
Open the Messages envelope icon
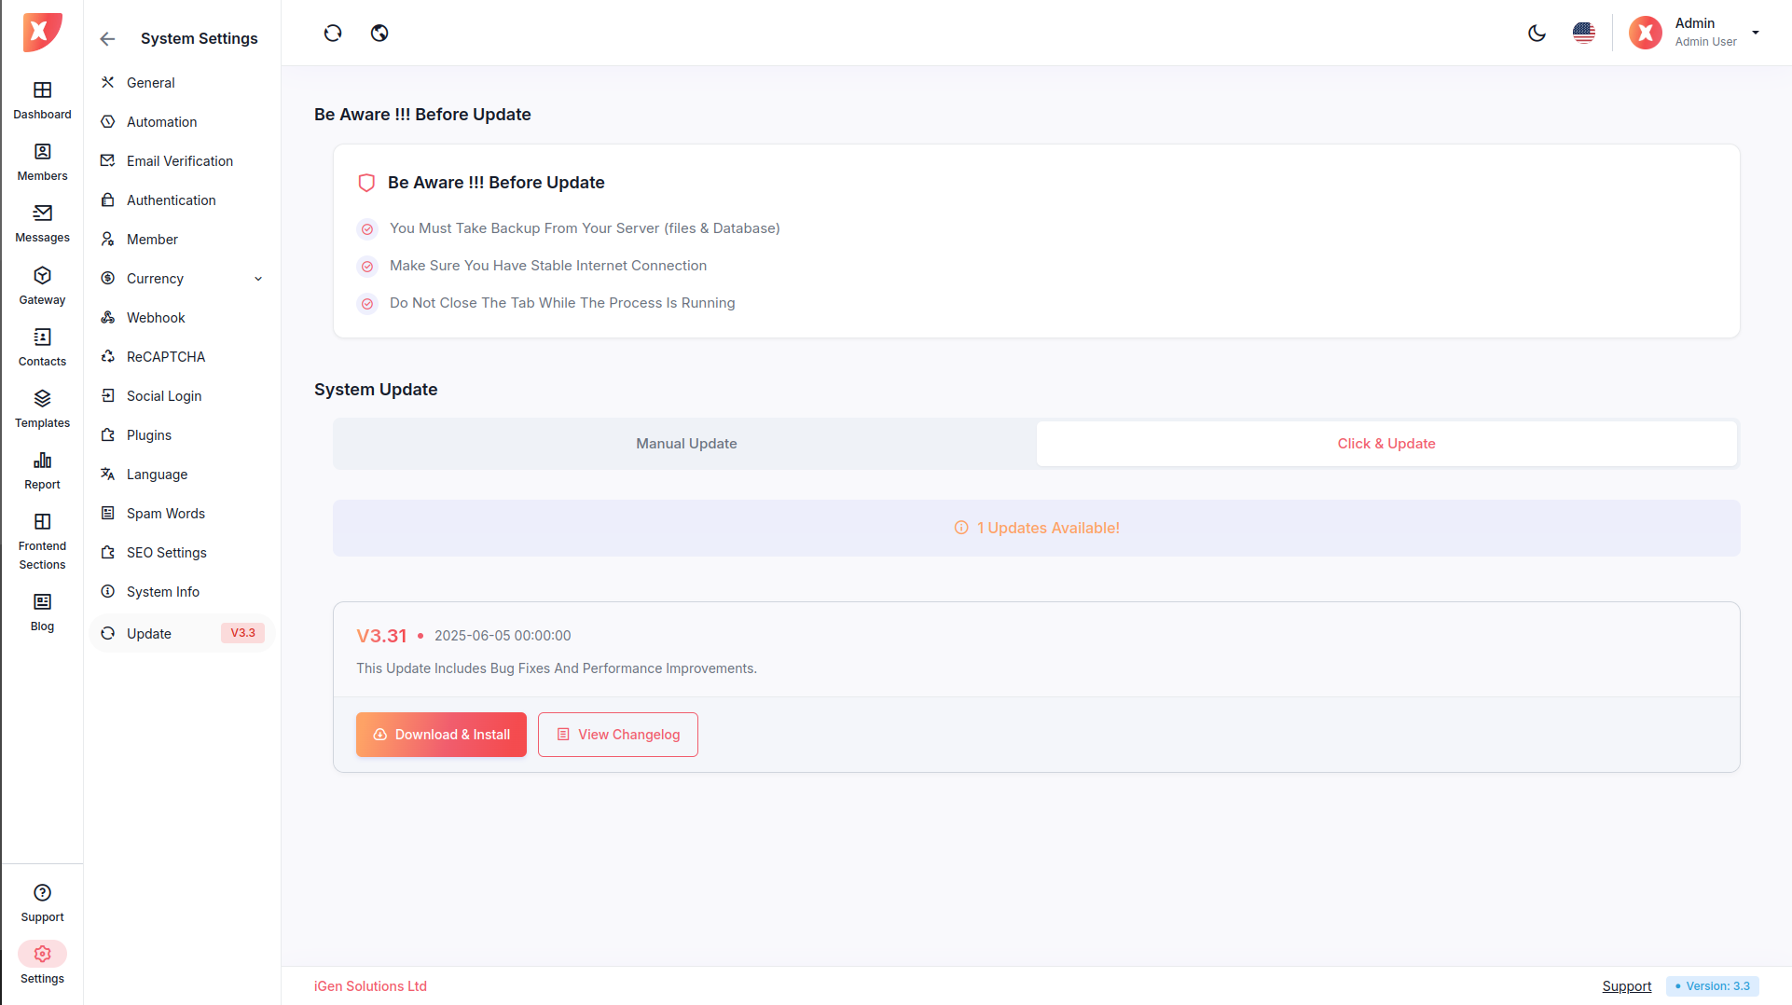tap(42, 213)
